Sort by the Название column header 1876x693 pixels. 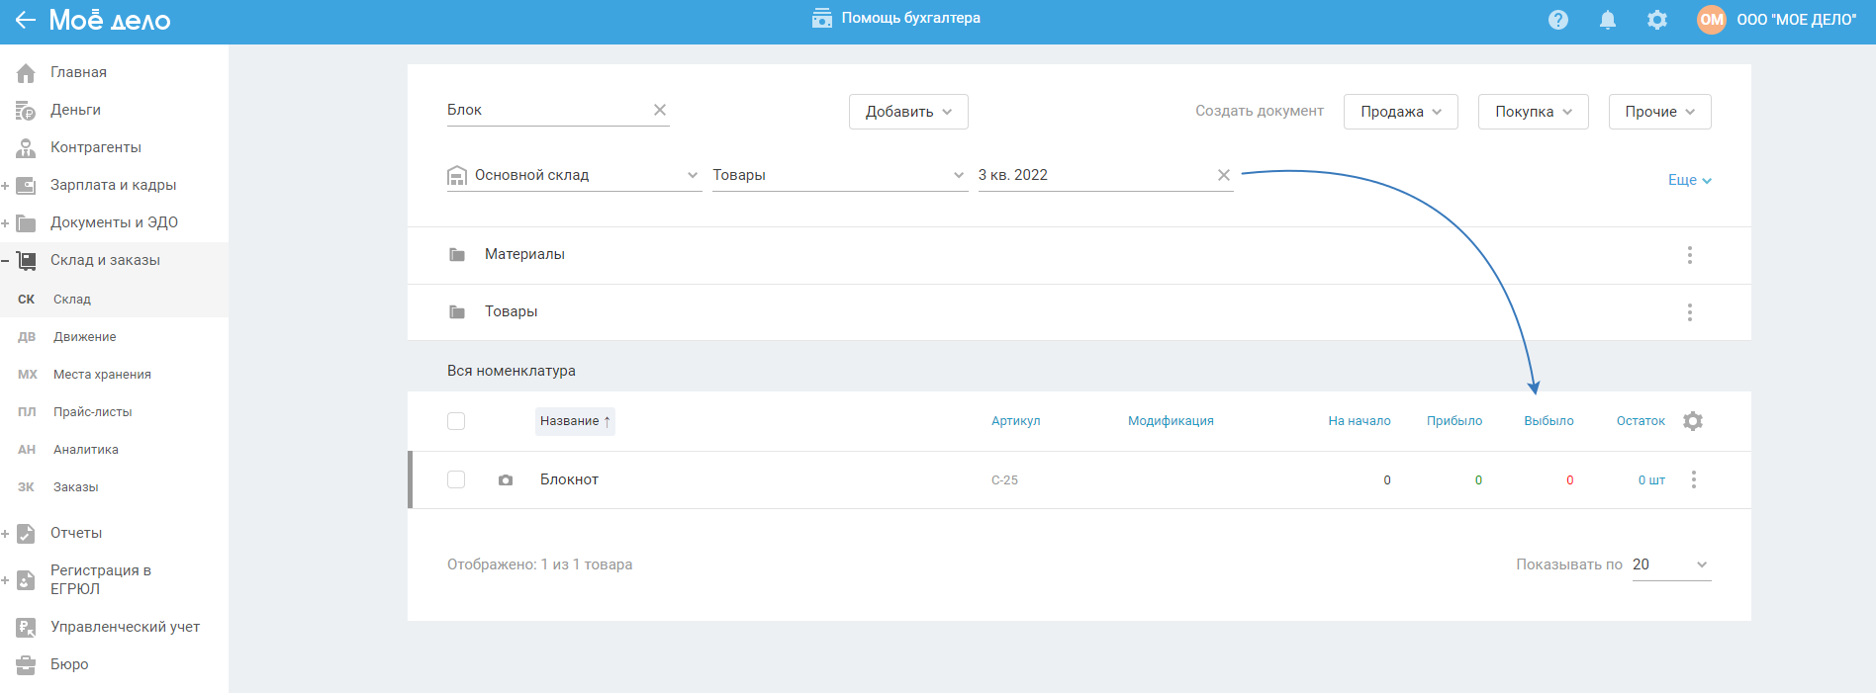pyautogui.click(x=575, y=421)
